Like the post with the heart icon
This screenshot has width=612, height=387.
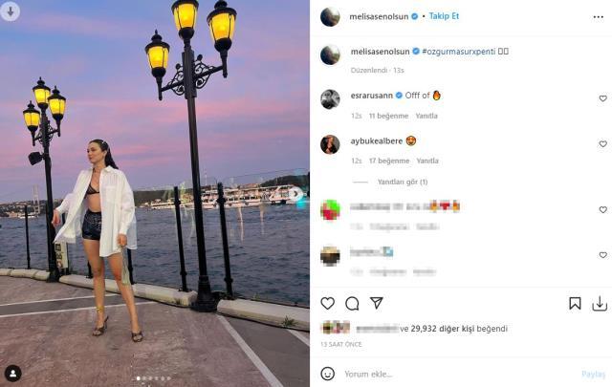point(327,303)
